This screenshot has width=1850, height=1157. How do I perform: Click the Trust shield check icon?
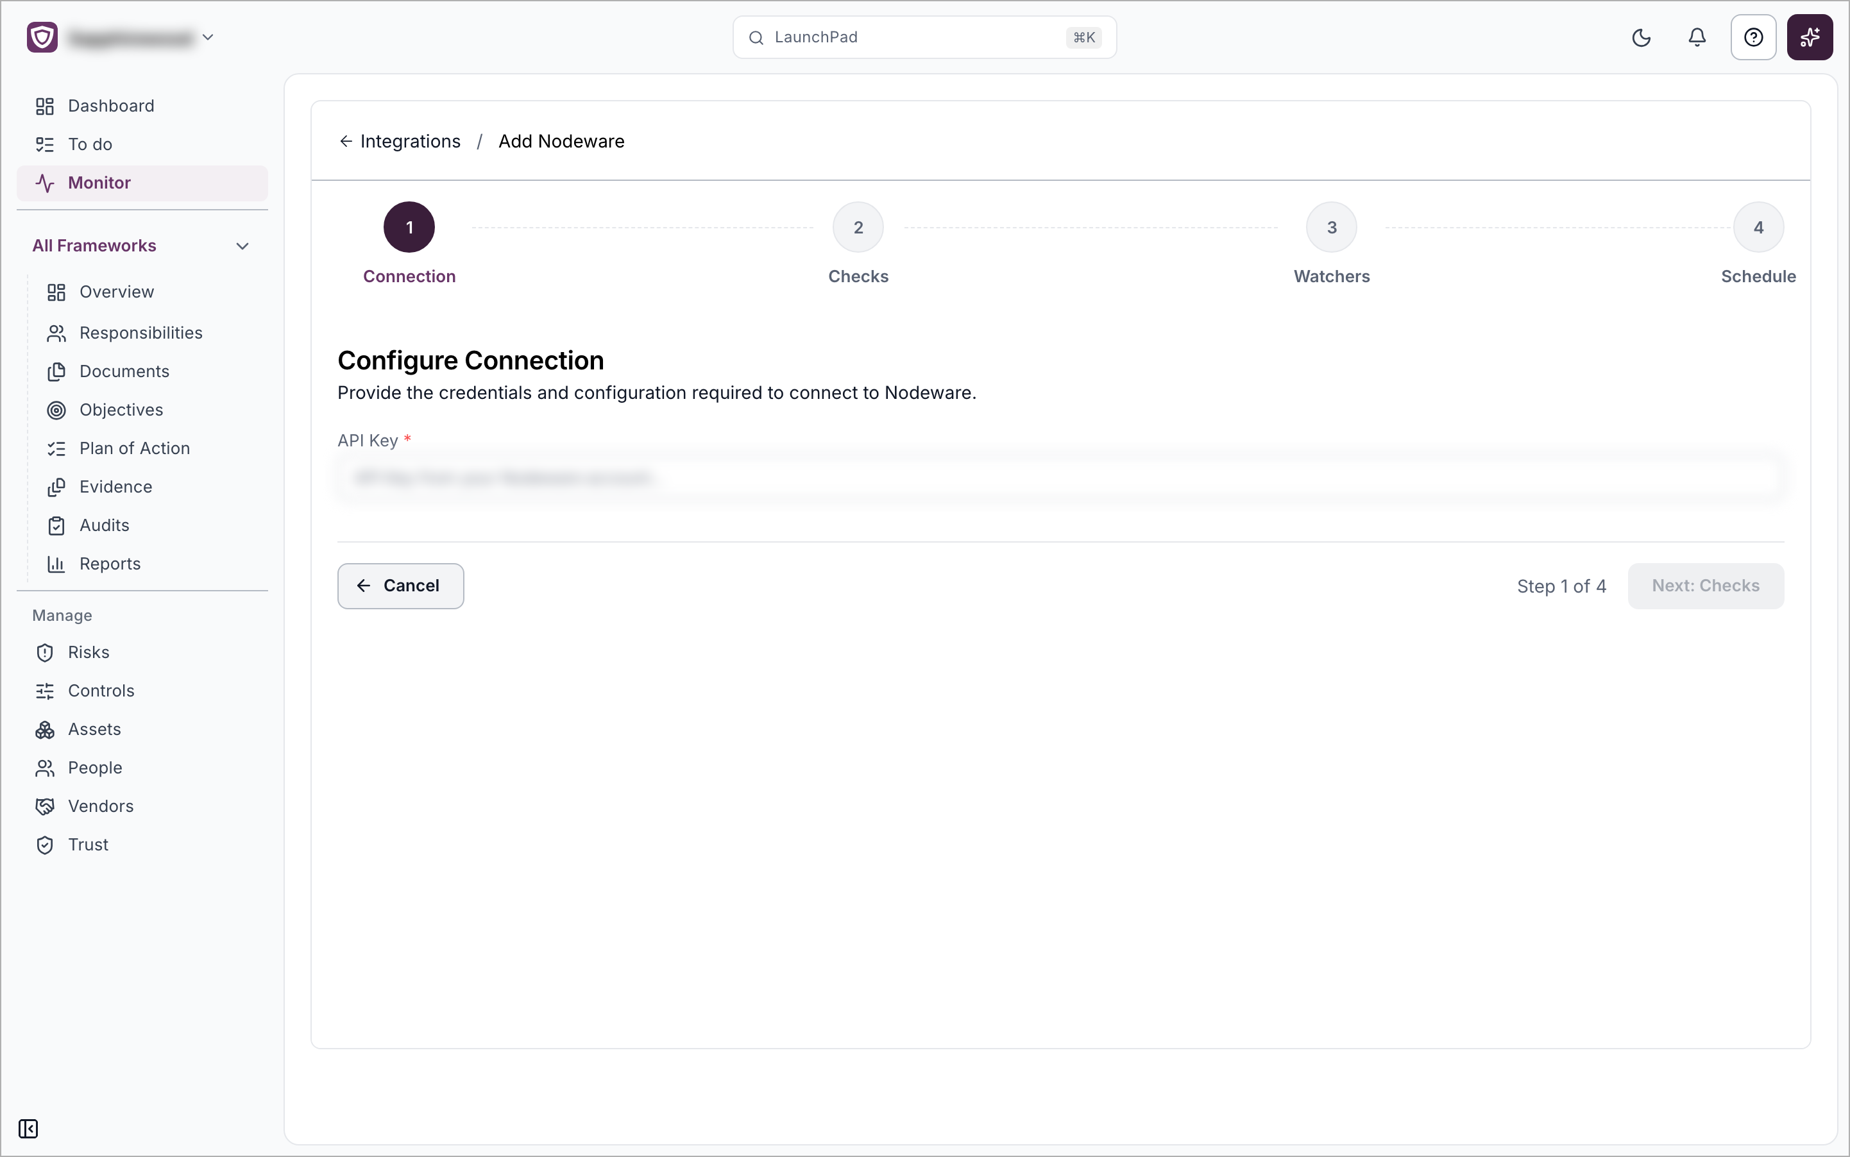pos(44,845)
